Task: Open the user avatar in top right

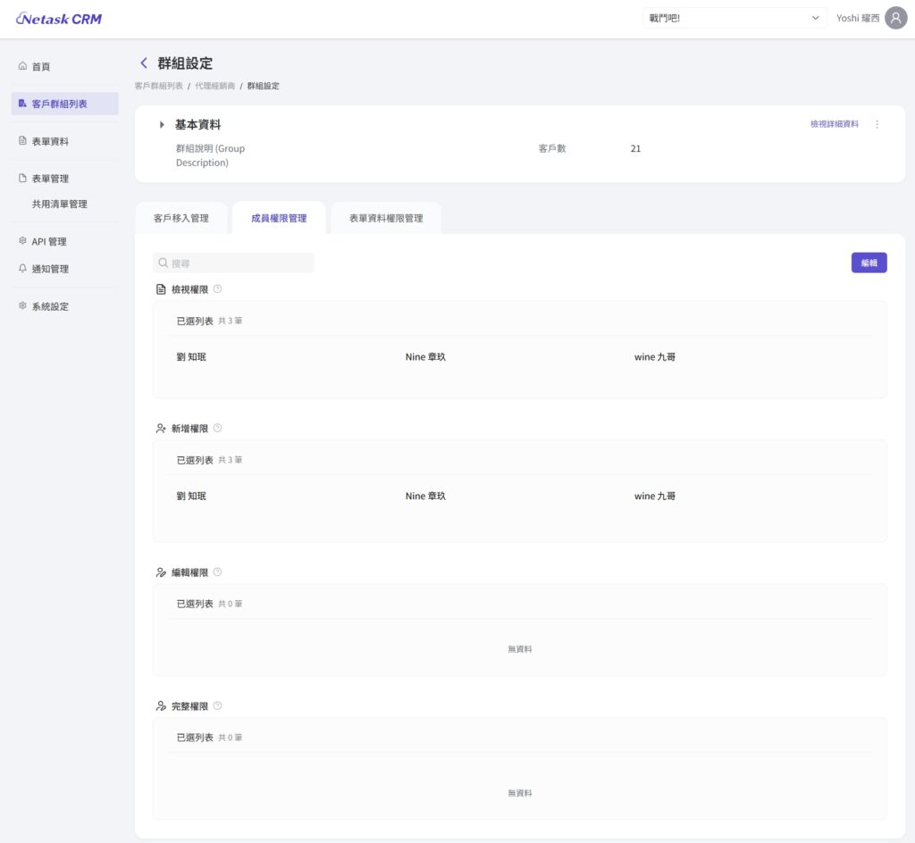Action: click(895, 18)
